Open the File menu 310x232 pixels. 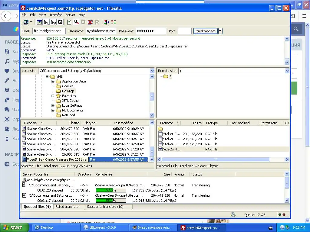(x=24, y=15)
